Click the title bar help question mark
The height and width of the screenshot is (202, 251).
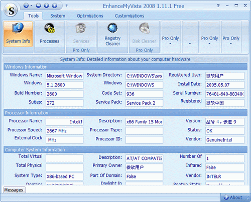218,6
